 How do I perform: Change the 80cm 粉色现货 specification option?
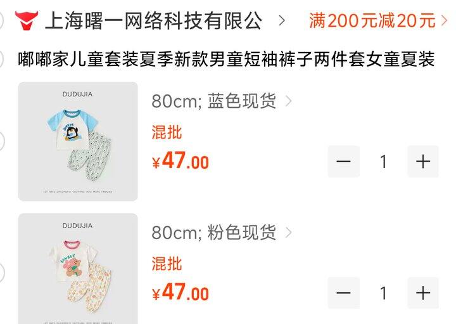point(221,232)
